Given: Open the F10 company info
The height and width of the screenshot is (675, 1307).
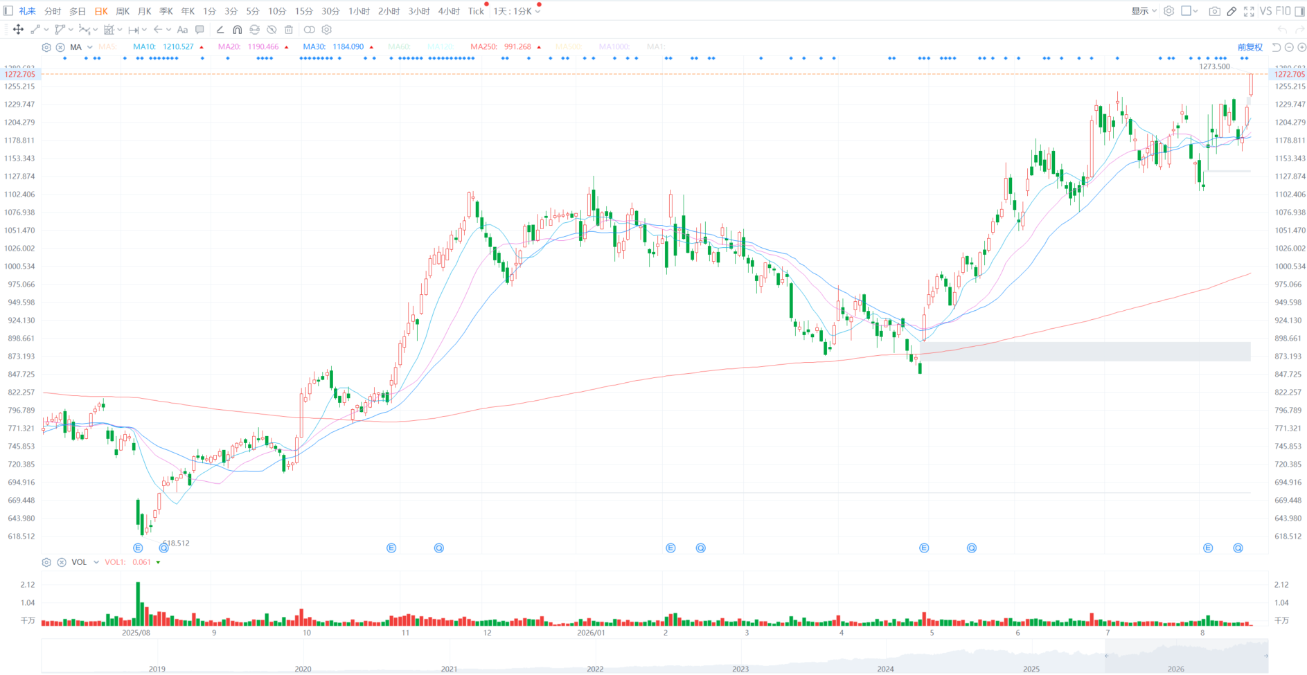Looking at the screenshot, I should 1283,11.
